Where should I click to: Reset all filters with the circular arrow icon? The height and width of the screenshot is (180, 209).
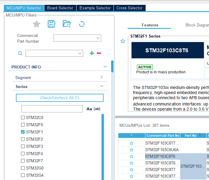(x=82, y=24)
